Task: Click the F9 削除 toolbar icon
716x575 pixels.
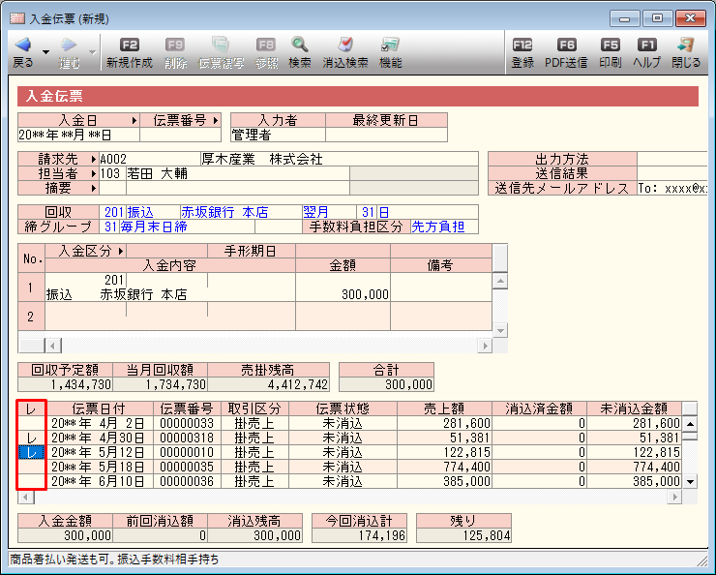Action: (x=175, y=45)
